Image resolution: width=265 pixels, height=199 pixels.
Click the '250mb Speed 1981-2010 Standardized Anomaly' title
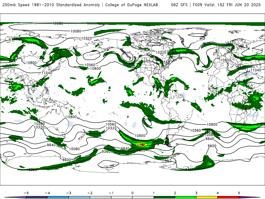[51, 5]
